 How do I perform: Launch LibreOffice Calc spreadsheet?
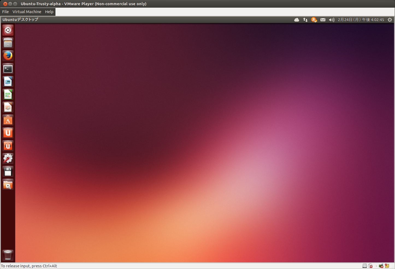click(8, 94)
